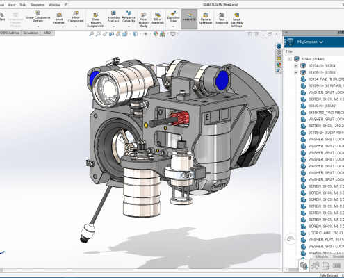The height and width of the screenshot is (278, 344).
Task: Click the barcode-style icon in bottom toolbar
Action: coord(336,265)
